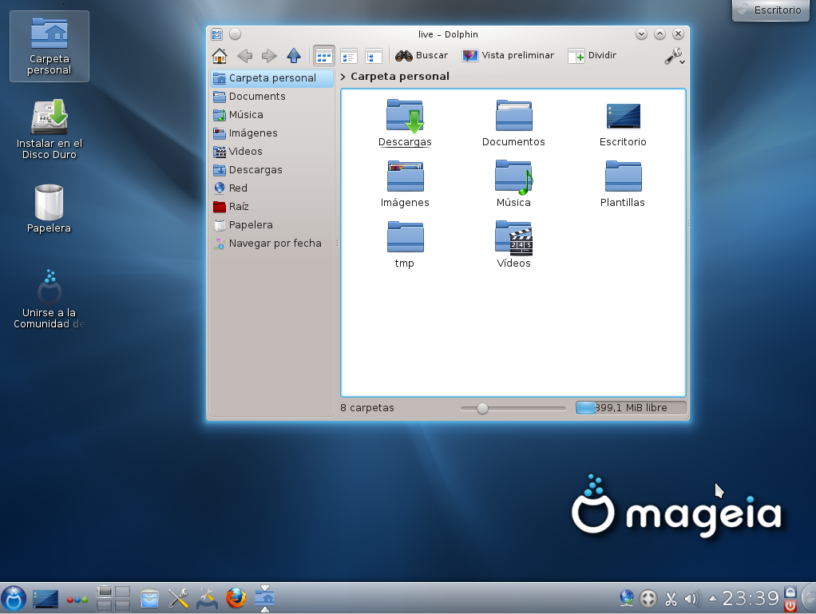Click show desktop icon in panel

tap(46, 599)
